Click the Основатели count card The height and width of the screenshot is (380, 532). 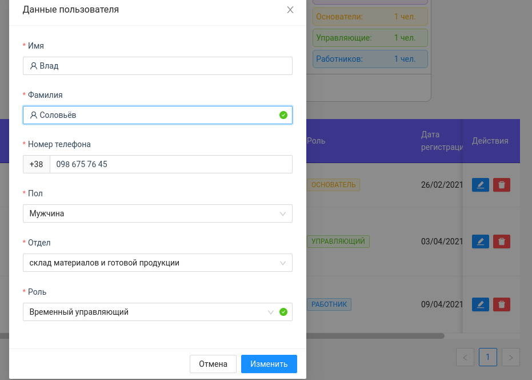pos(370,17)
